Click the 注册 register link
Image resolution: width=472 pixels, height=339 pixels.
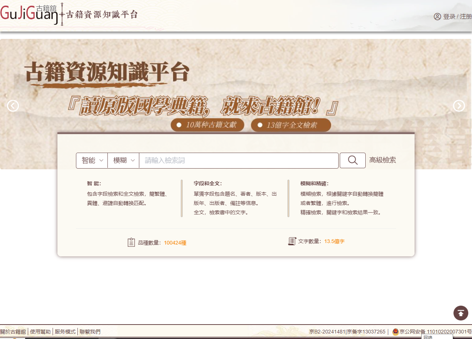pos(466,17)
